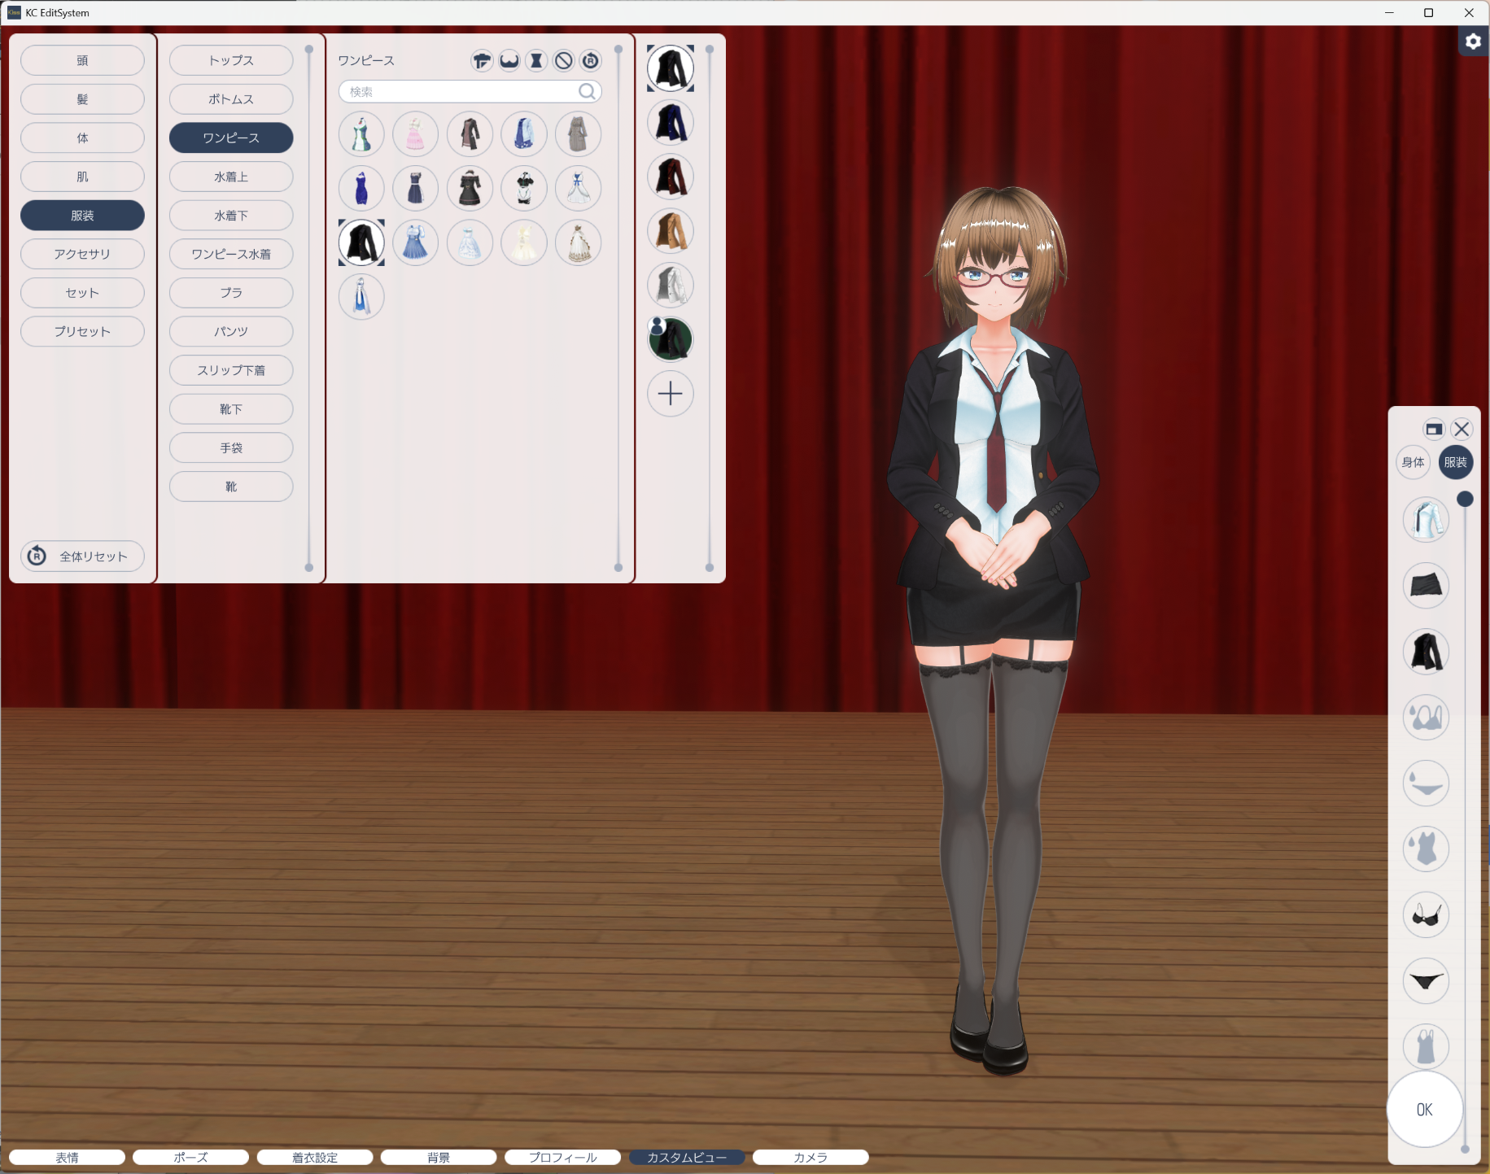Select the スリップ下着 subcategory
Screen dimensions: 1490x1174
tap(231, 370)
